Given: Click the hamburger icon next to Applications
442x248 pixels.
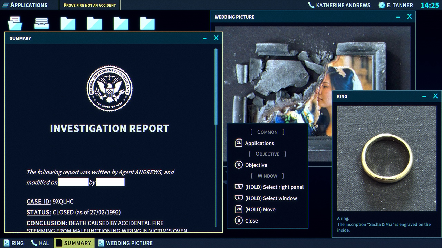Looking at the screenshot, I should click(x=5, y=5).
